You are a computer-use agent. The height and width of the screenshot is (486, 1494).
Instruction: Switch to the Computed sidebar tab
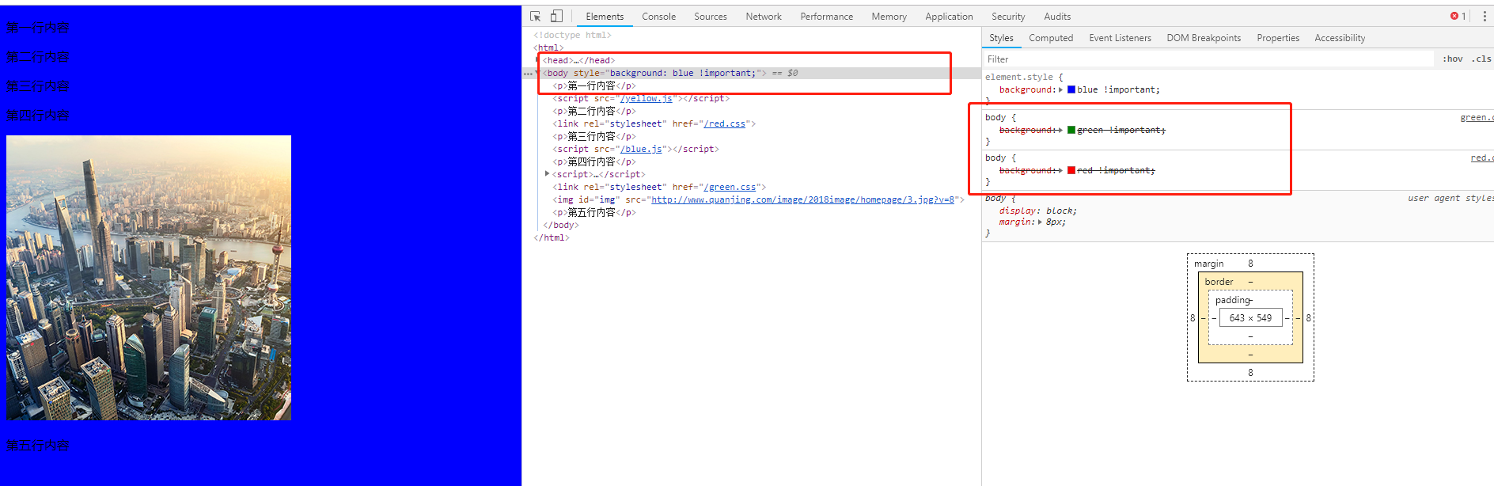(1051, 38)
